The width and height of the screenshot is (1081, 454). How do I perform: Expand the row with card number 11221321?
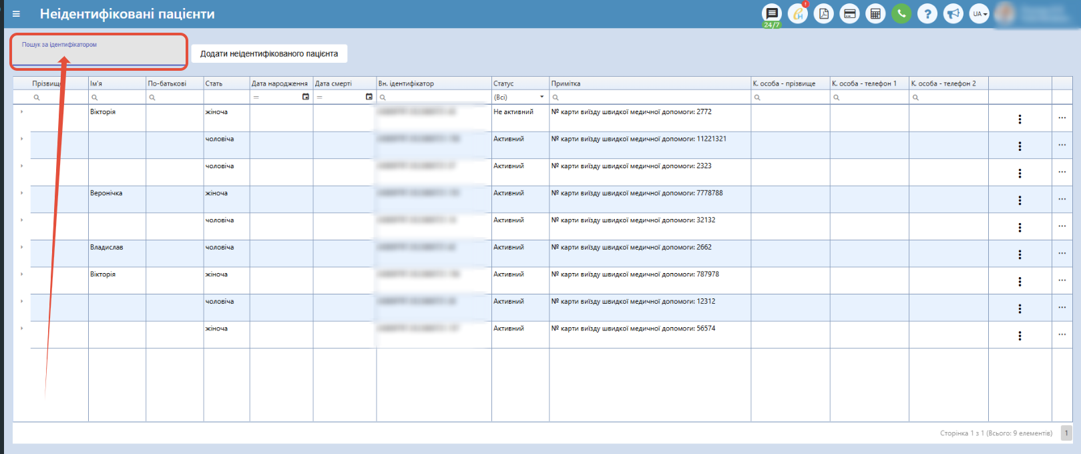[x=21, y=139]
